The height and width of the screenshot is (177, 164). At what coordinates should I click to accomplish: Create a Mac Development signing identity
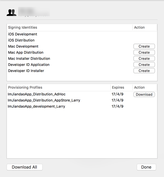(144, 46)
